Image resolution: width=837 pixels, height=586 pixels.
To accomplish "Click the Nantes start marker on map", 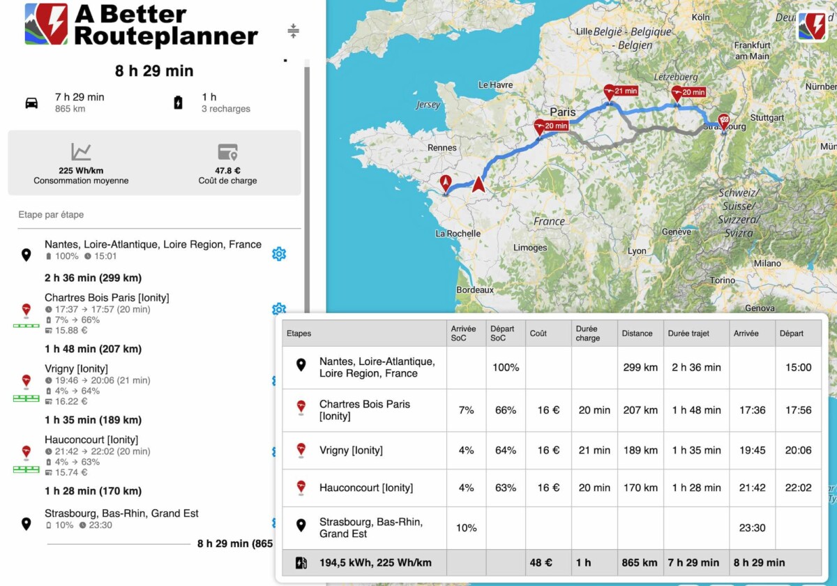I will click(x=446, y=183).
